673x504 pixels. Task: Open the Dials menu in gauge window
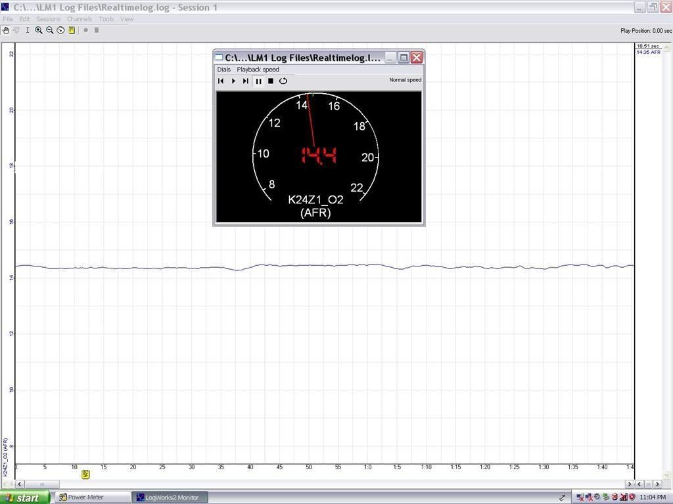coord(223,70)
